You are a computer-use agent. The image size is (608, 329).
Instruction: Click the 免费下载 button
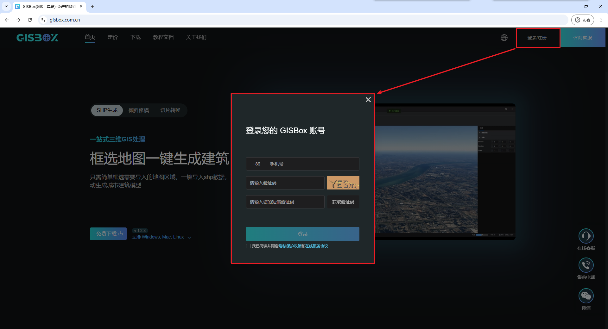108,234
